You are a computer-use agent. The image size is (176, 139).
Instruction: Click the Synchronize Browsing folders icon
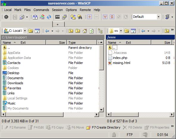(73, 17)
